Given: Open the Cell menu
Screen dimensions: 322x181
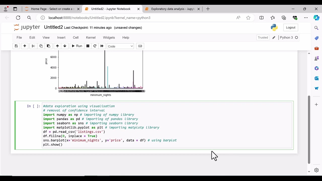Looking at the screenshot, I should [x=76, y=37].
